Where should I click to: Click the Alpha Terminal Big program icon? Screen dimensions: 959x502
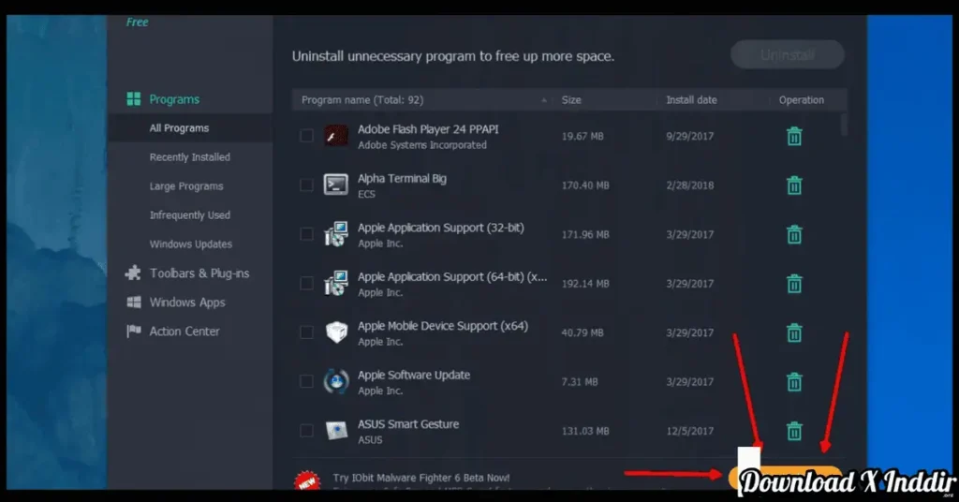tap(336, 185)
